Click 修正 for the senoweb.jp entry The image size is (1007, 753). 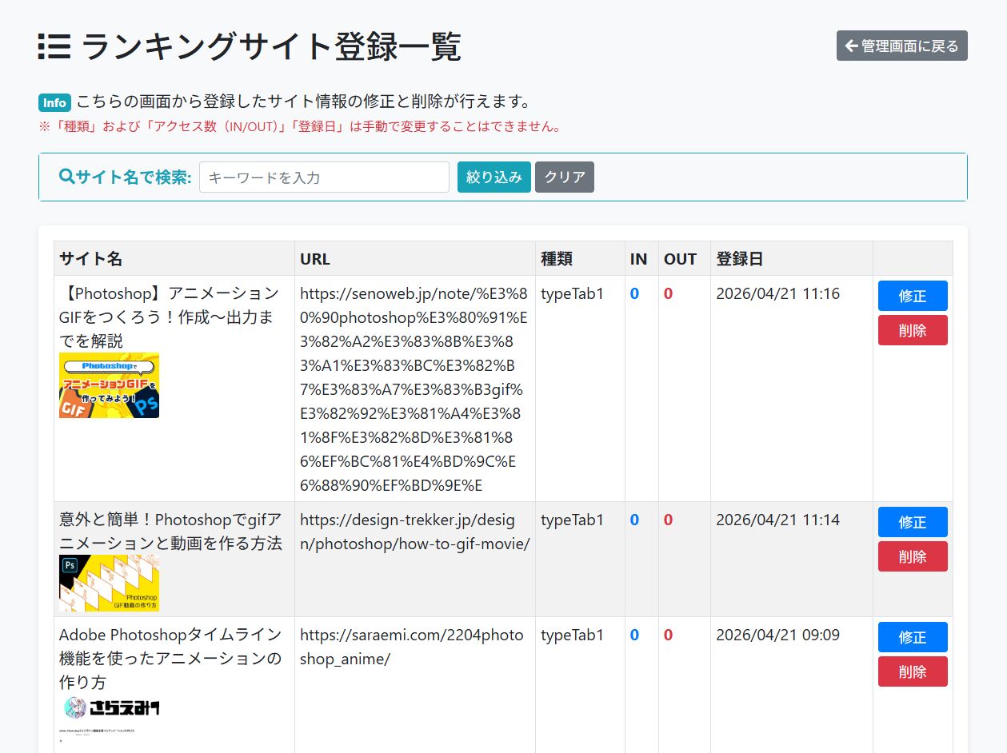(912, 296)
